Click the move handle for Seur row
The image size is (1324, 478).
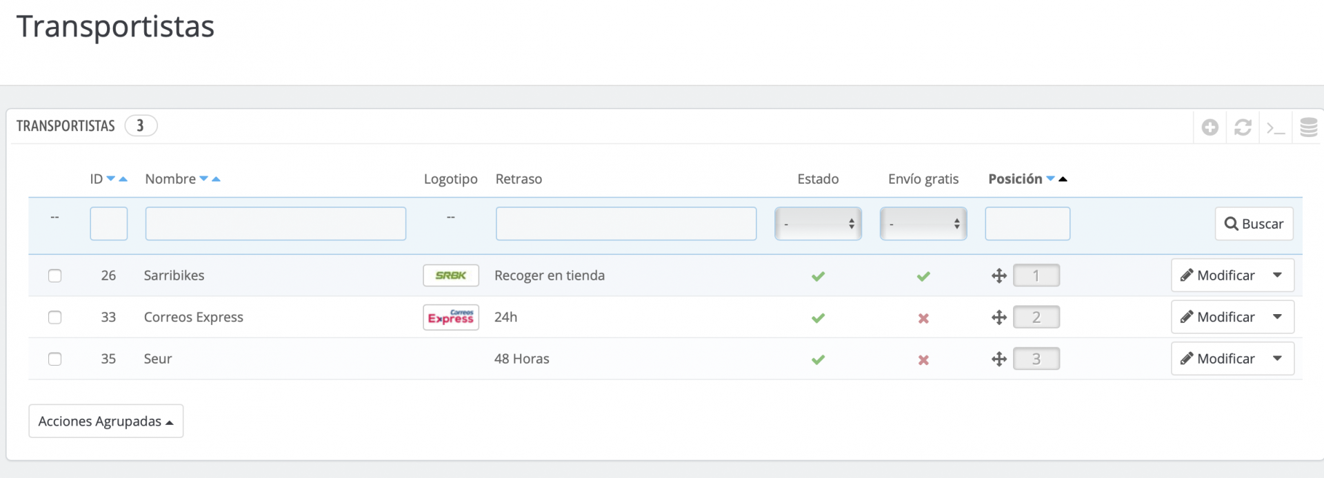tap(999, 359)
